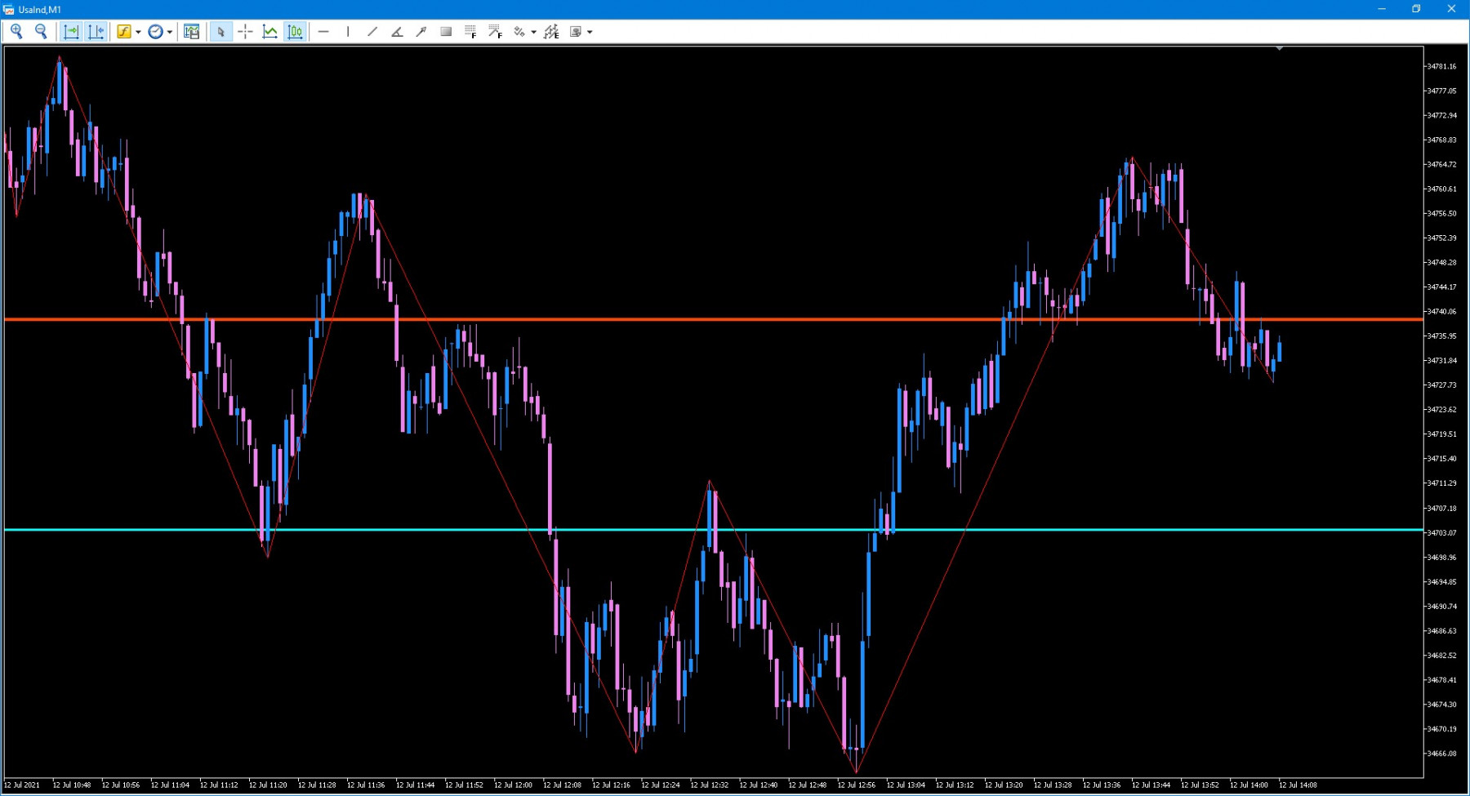
Task: Select the rectangle shape tool
Action: pyautogui.click(x=446, y=32)
